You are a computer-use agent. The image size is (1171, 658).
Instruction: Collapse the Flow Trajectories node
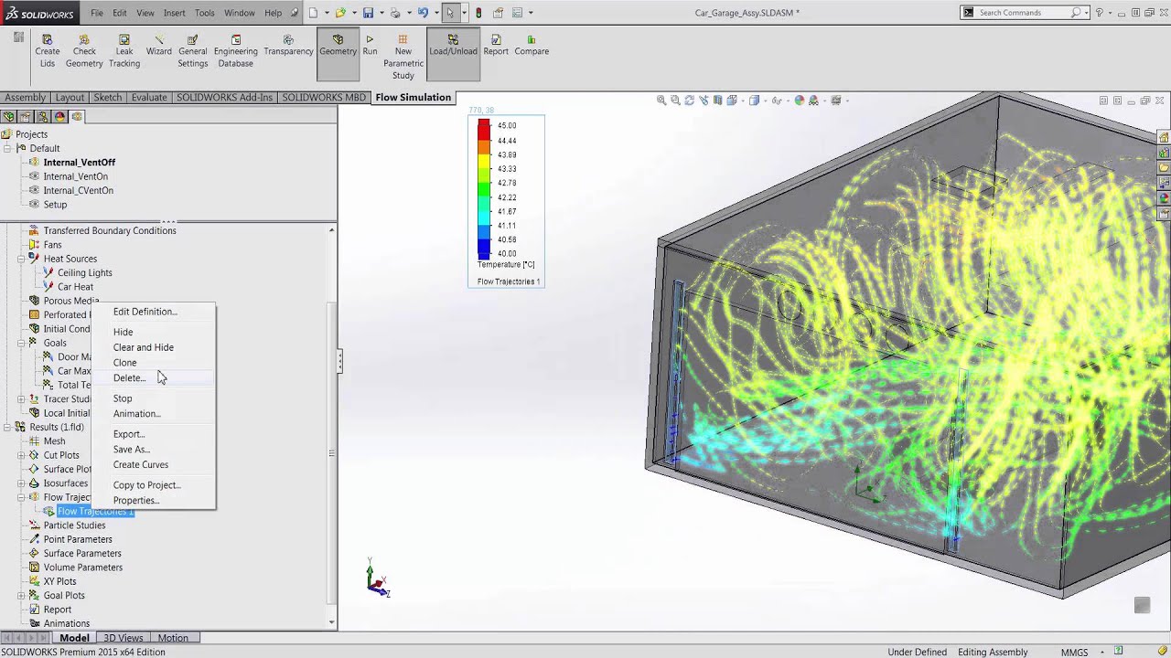pos(21,497)
